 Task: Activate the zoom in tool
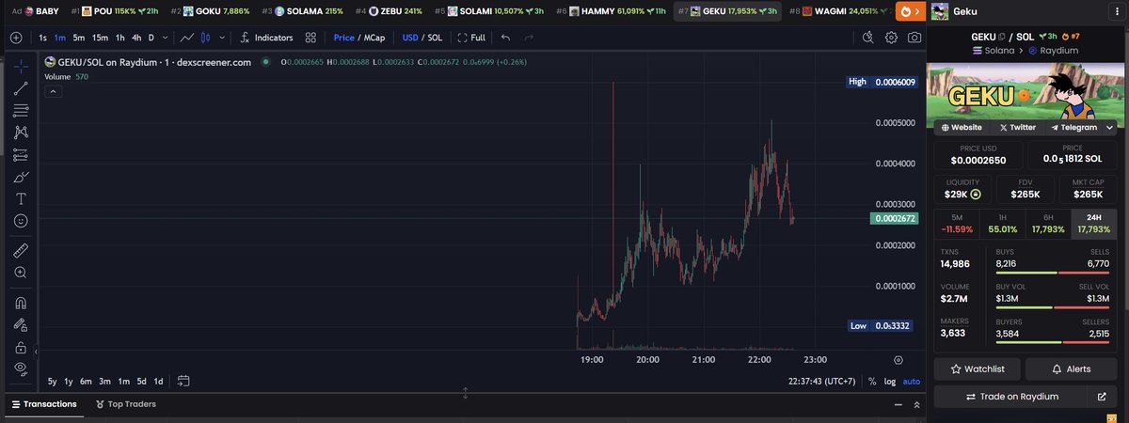coord(21,273)
